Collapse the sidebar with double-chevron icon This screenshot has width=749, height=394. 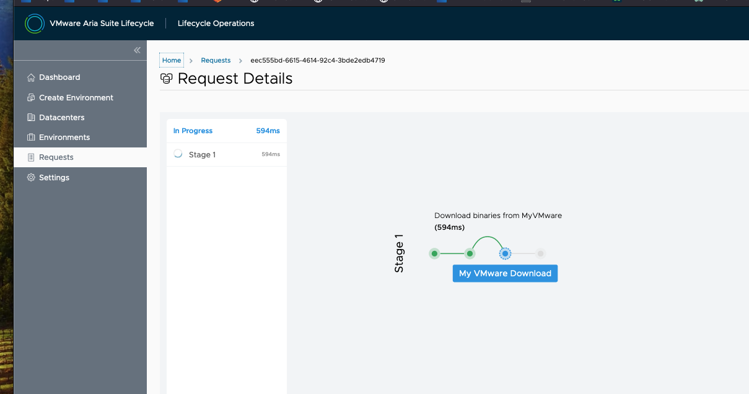point(138,50)
